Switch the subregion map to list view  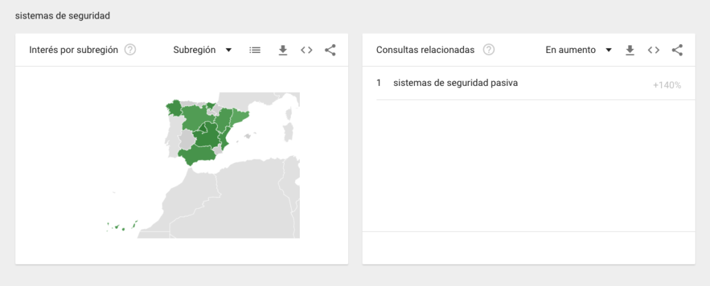[255, 50]
